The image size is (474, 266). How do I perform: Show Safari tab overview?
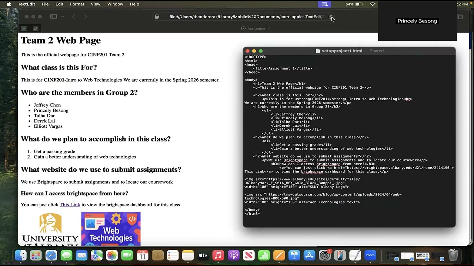pyautogui.click(x=460, y=17)
